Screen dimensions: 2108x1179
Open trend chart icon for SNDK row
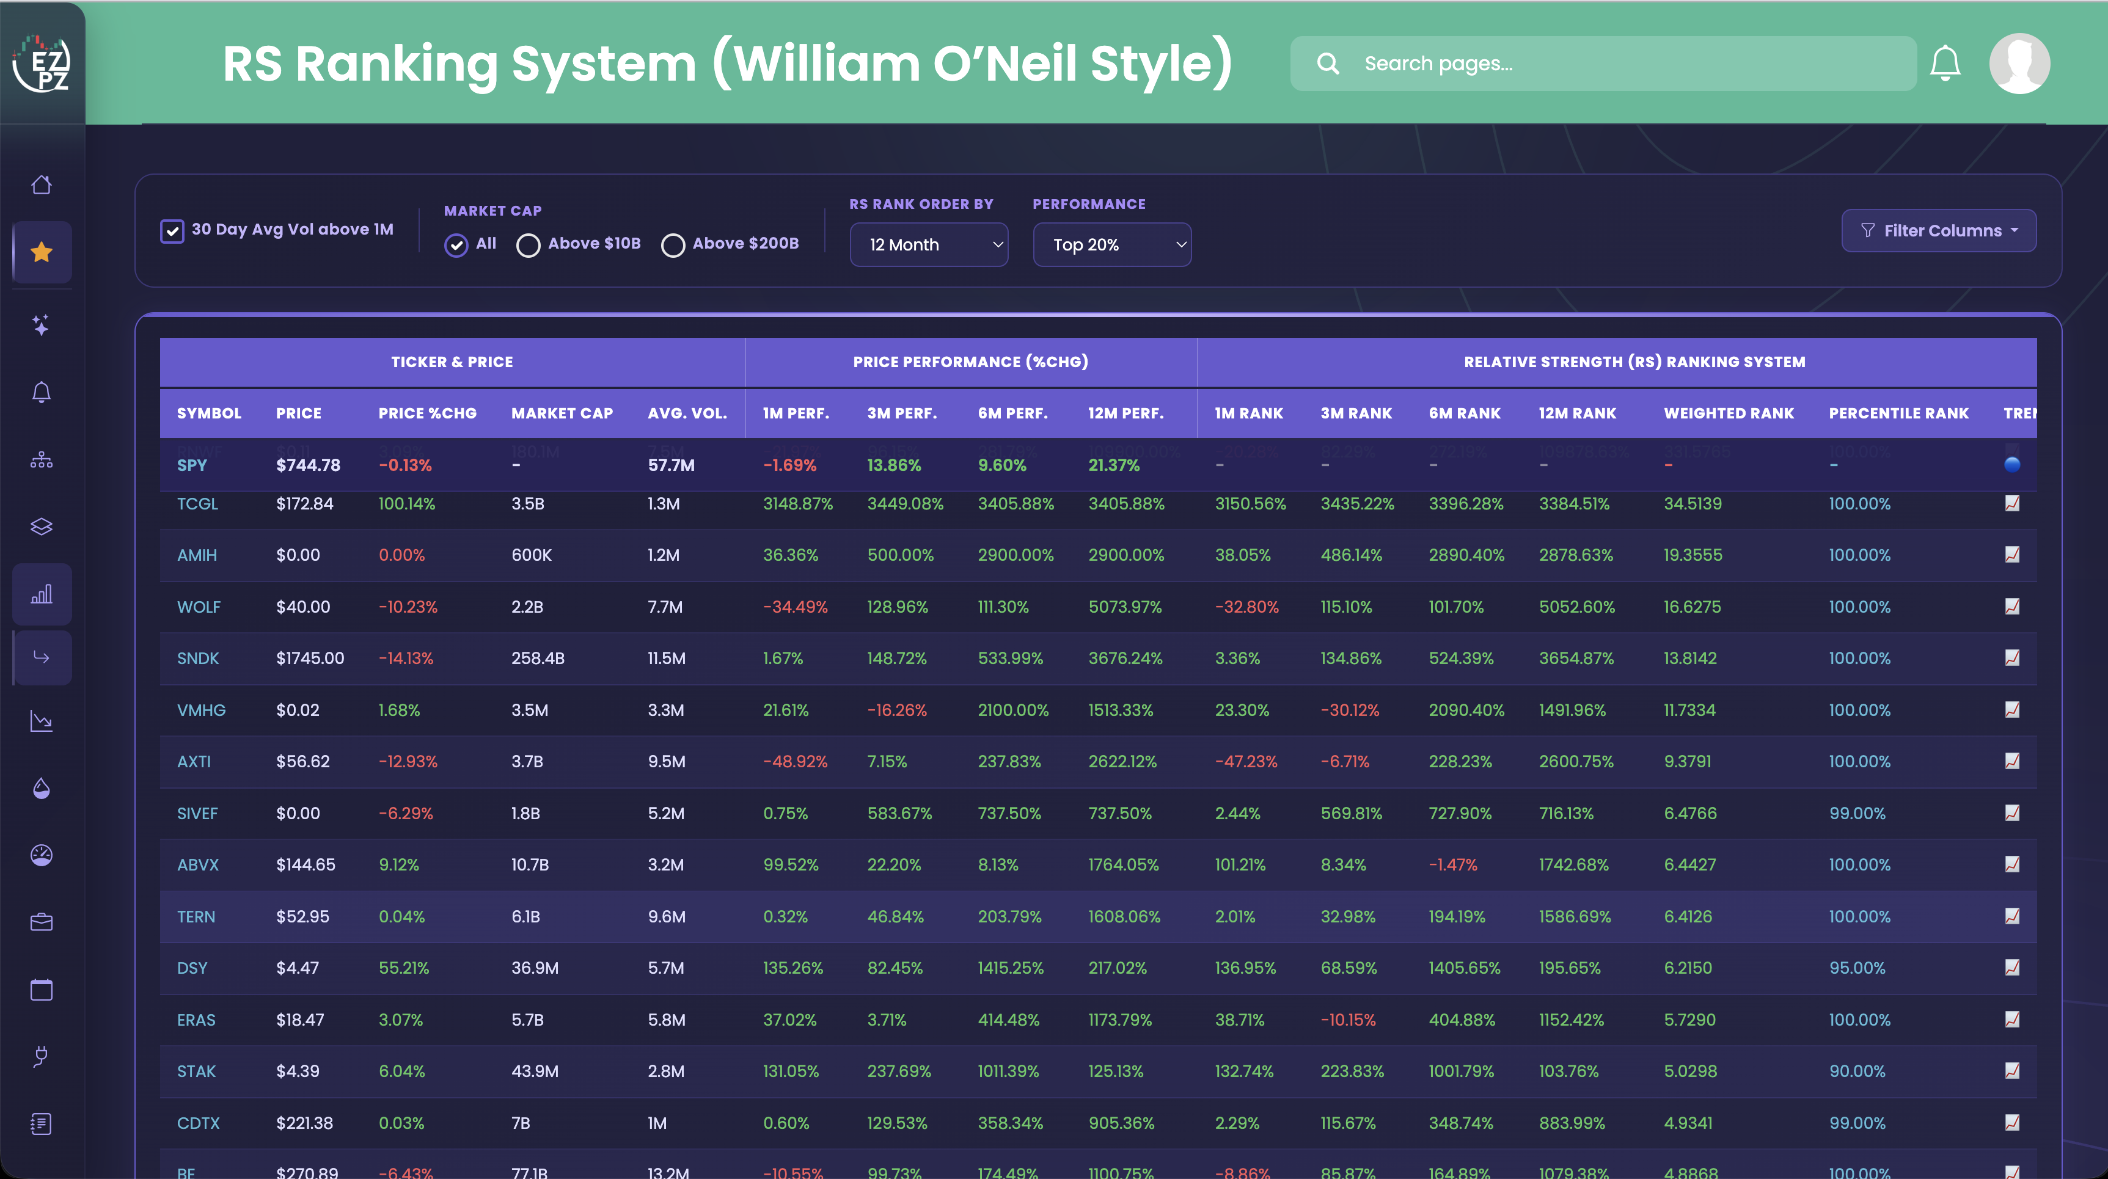pyautogui.click(x=2012, y=658)
